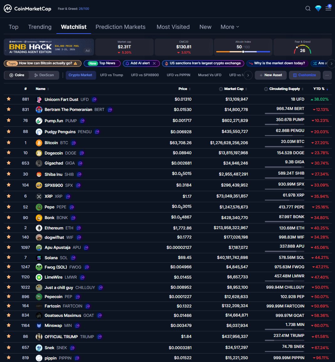The height and width of the screenshot is (362, 335).
Task: Open the BNB Hack ad banner
Action: (49, 47)
